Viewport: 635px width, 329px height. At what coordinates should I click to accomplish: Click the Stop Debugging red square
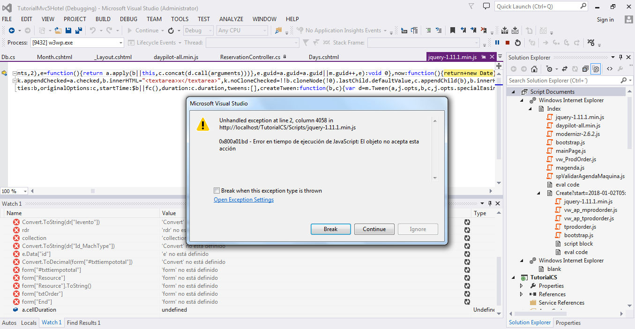coord(508,43)
